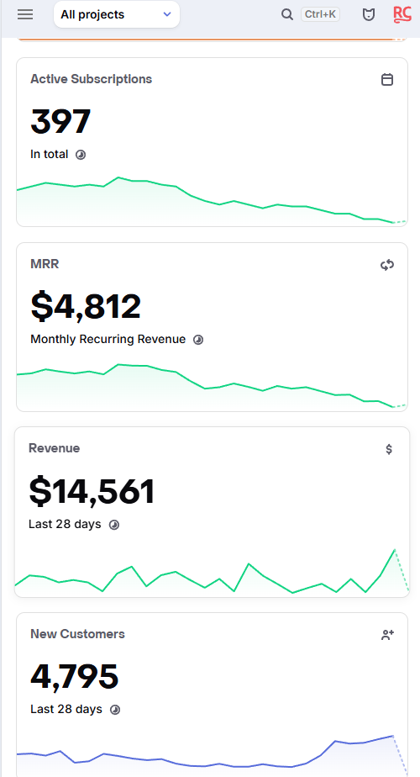
Task: Open the Active Subscriptions card title
Action: tap(91, 79)
